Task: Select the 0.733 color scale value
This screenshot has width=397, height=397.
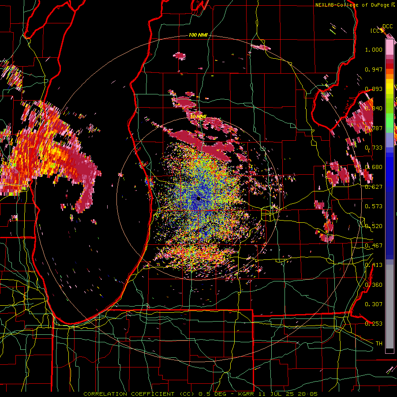Action: 374,148
